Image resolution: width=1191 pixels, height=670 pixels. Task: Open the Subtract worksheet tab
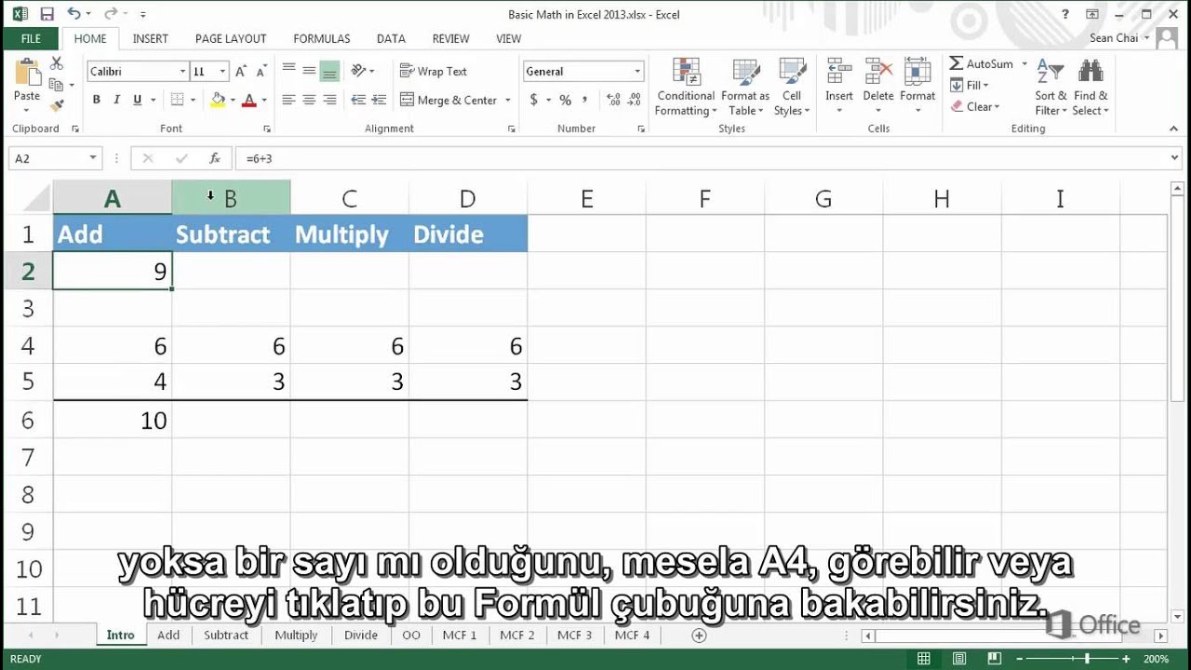226,636
